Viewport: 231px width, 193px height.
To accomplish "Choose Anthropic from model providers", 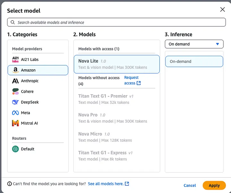I will point(38,81).
